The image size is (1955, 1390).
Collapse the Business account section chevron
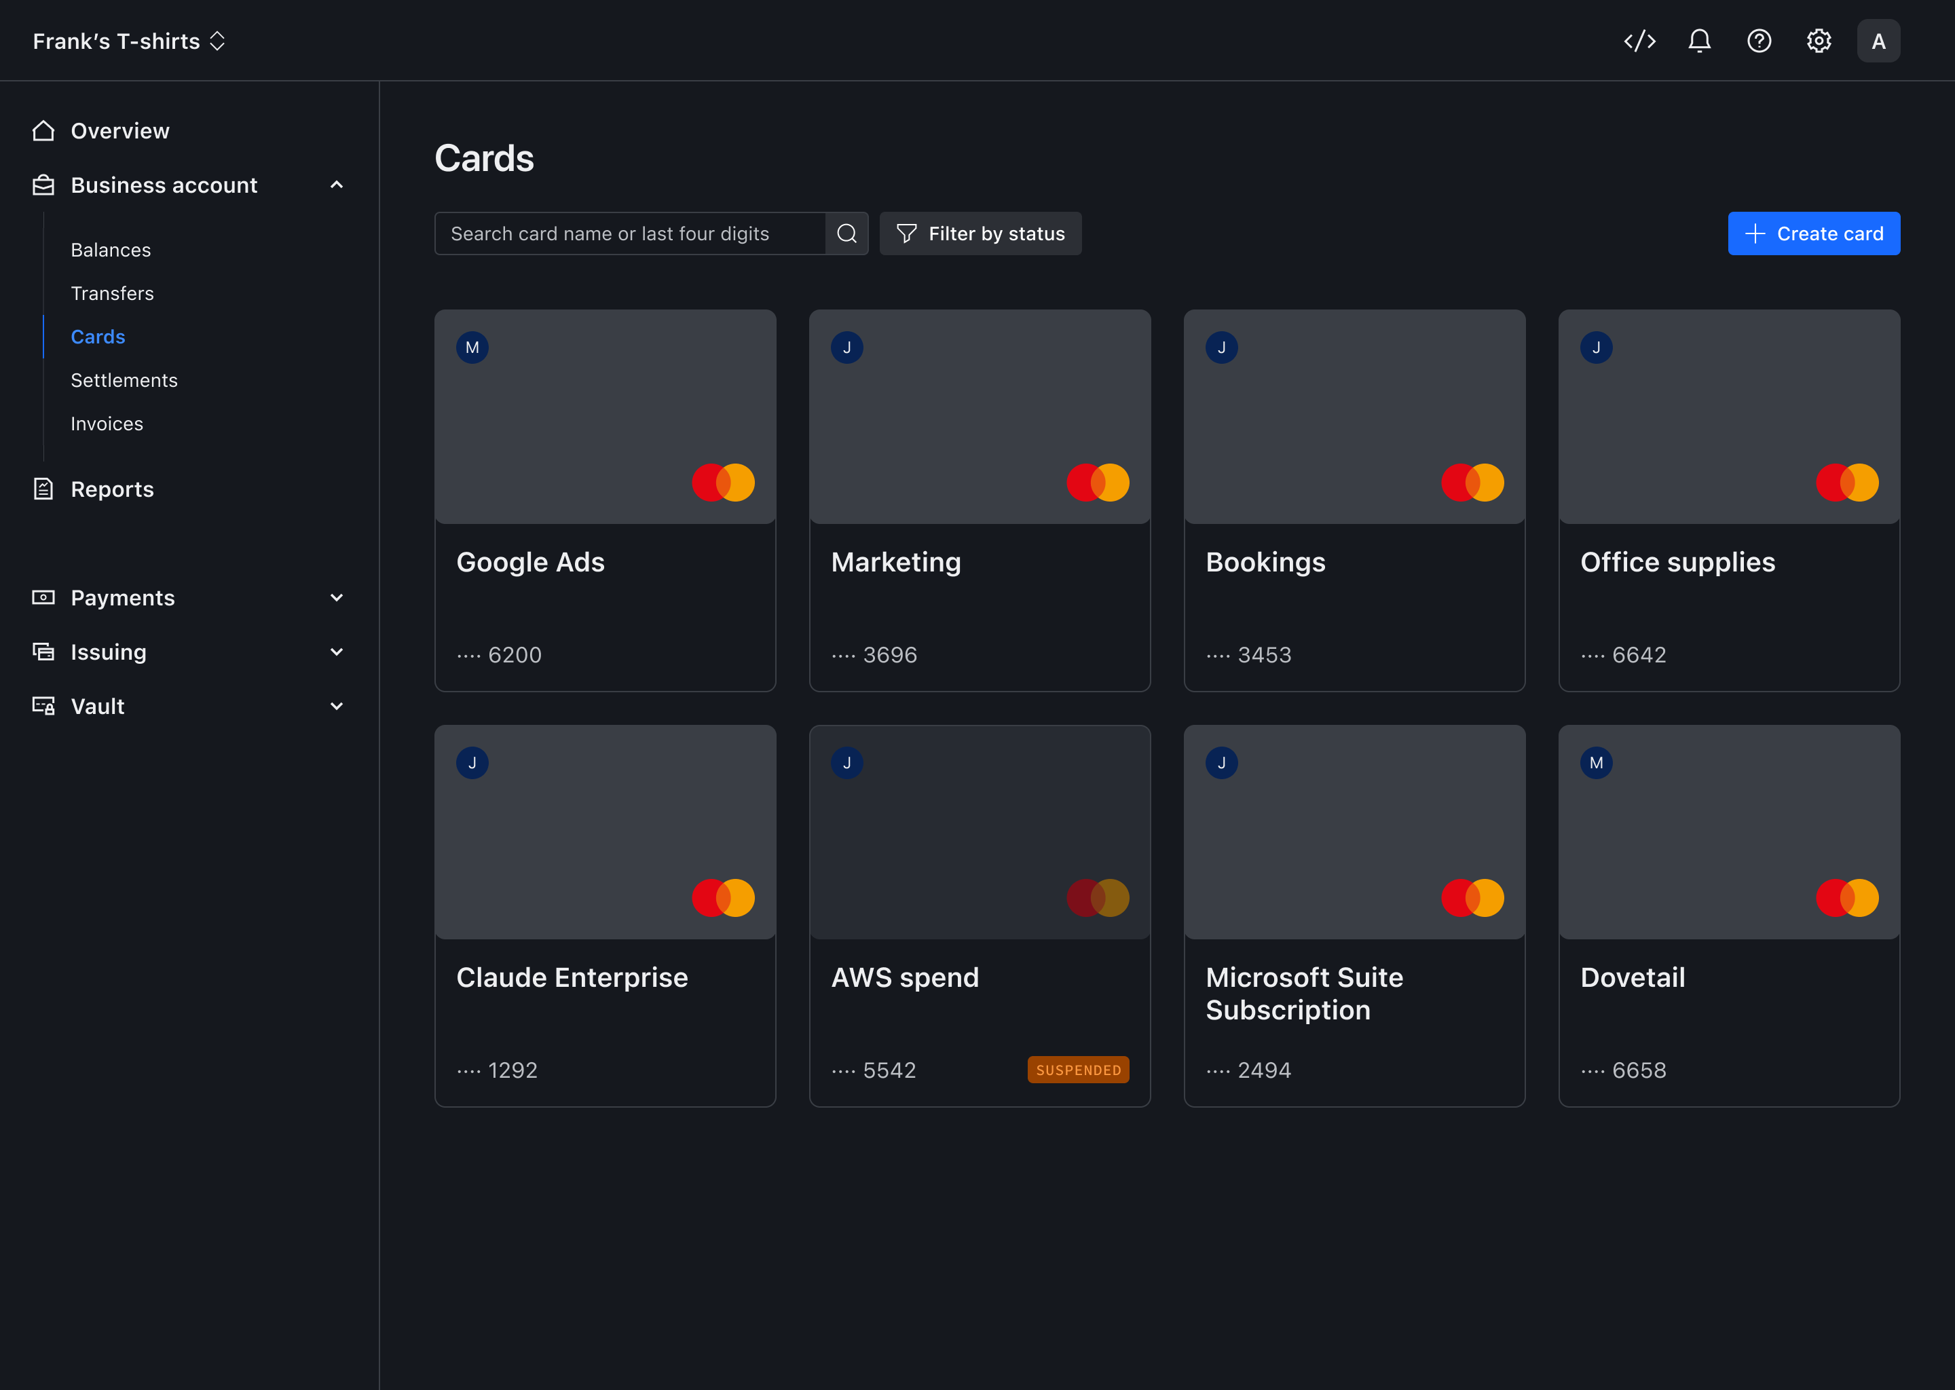point(337,185)
